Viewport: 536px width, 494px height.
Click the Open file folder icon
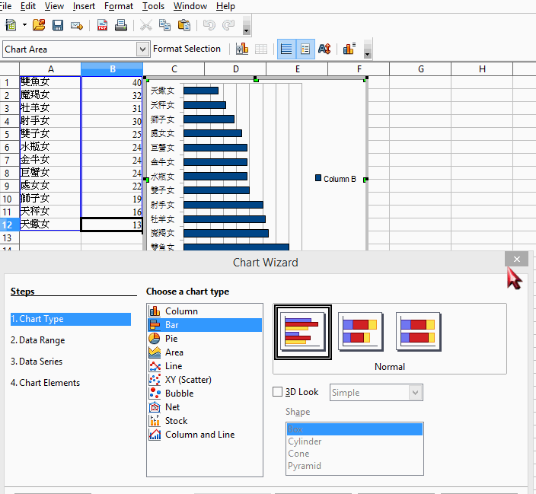point(39,25)
